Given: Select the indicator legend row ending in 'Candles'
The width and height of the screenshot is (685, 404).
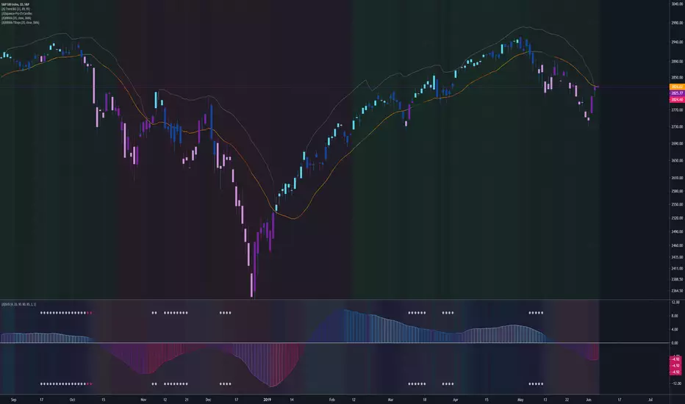Looking at the screenshot, I should [x=17, y=13].
